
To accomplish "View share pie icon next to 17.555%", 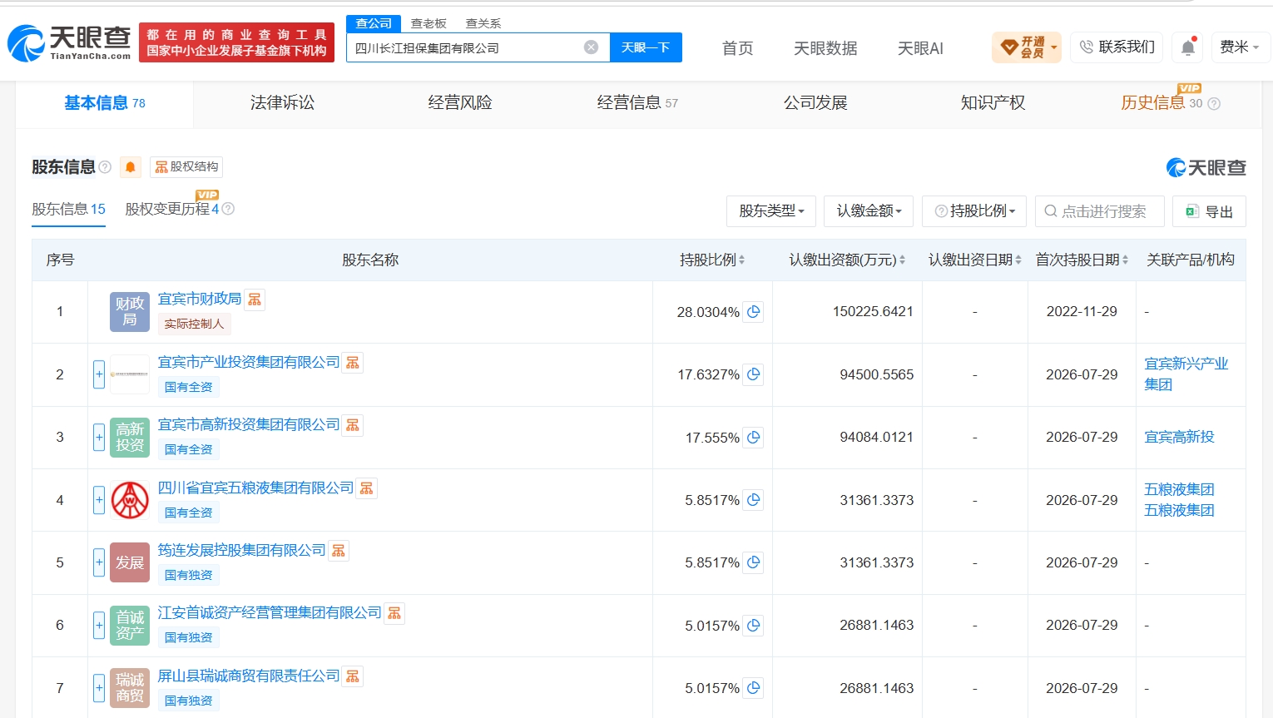I will pyautogui.click(x=753, y=438).
